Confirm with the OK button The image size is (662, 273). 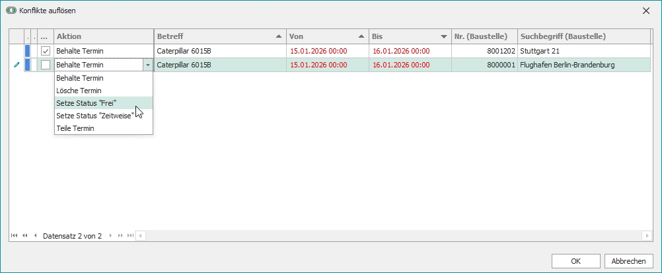pyautogui.click(x=575, y=260)
